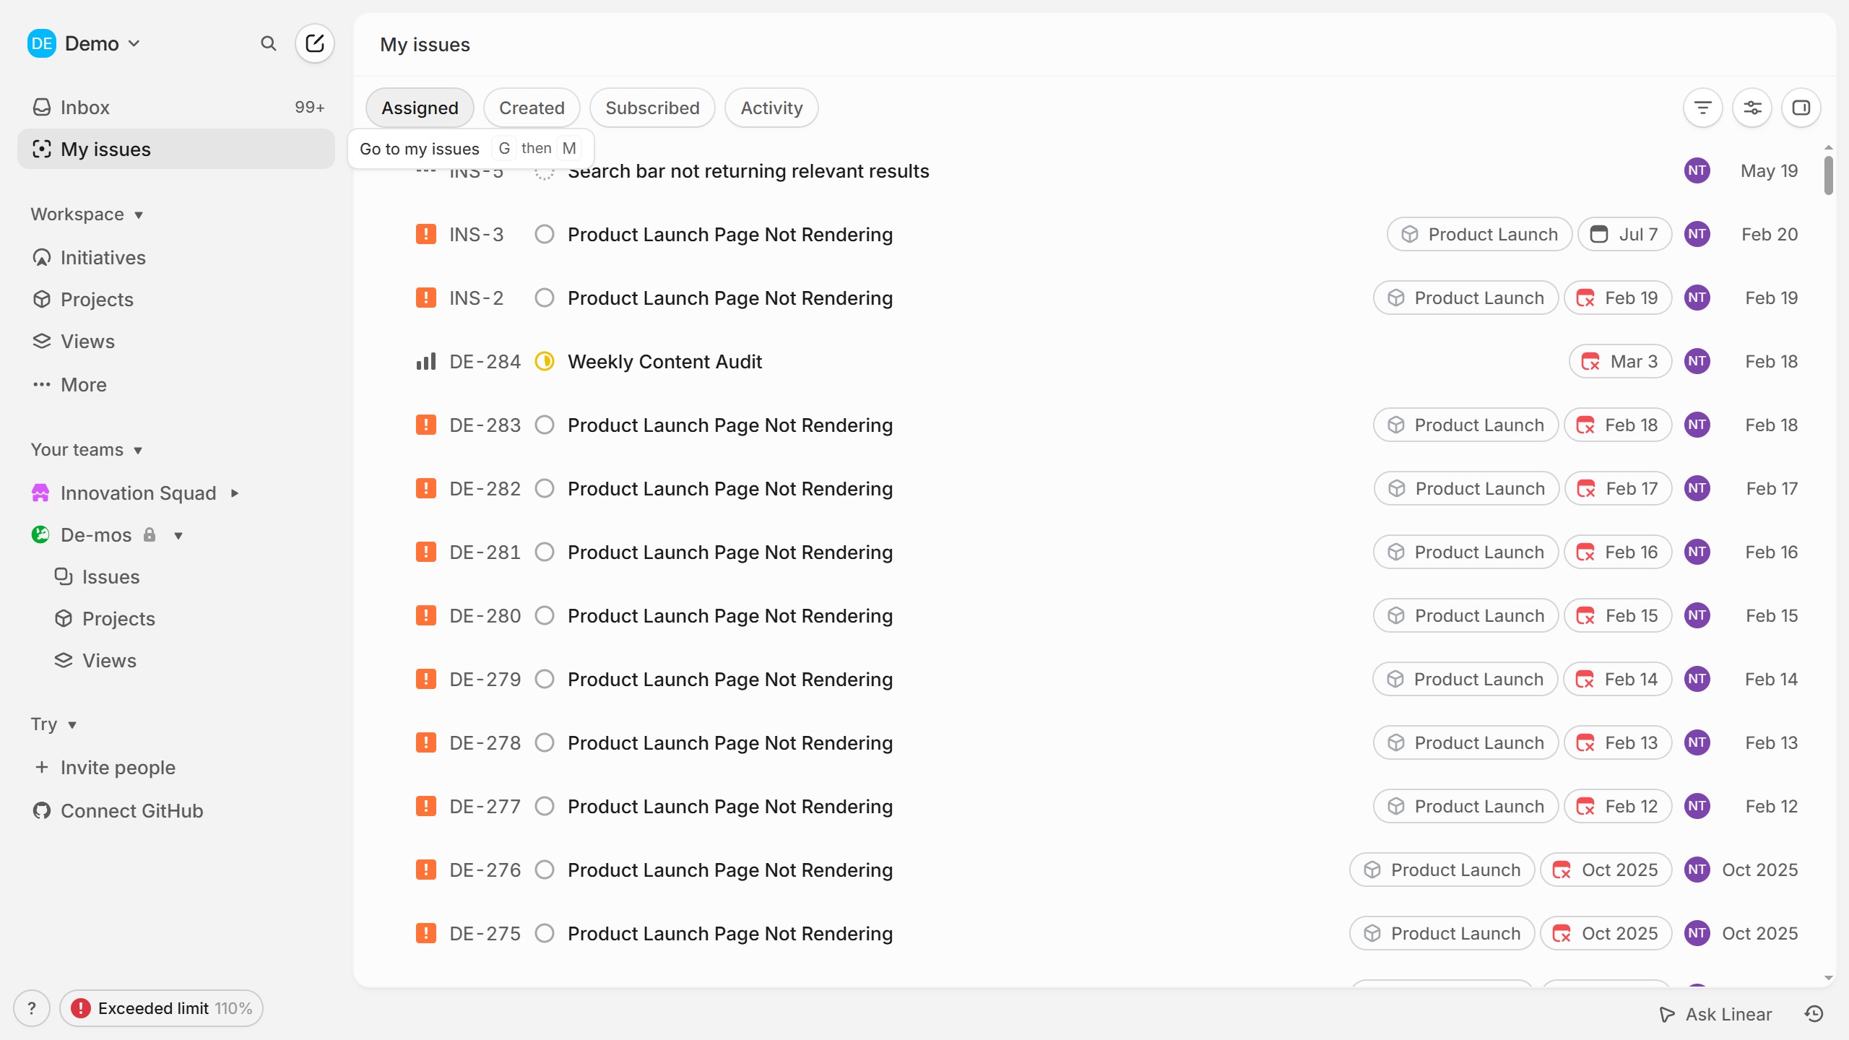The width and height of the screenshot is (1849, 1040).
Task: Collapse the De-mos team section
Action: [x=178, y=535]
